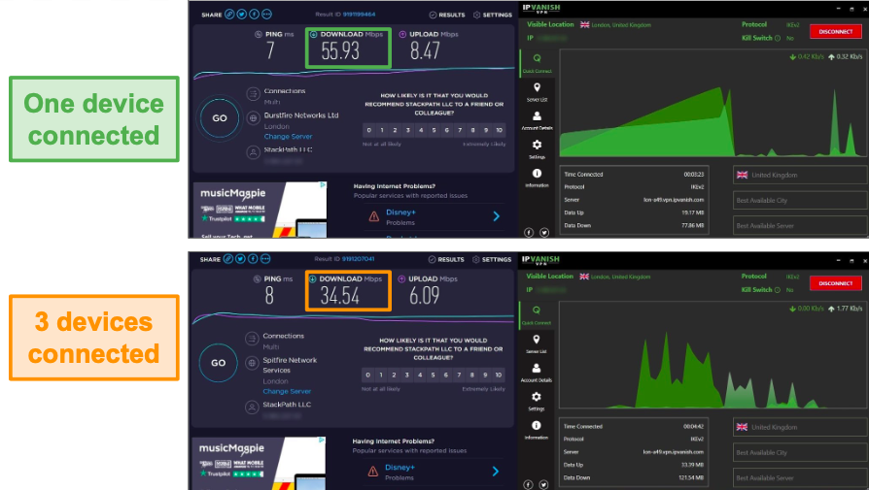Click DISCONNECT in IPVanish connected 00:03:23
Viewport: 869px width, 490px height.
(x=835, y=31)
